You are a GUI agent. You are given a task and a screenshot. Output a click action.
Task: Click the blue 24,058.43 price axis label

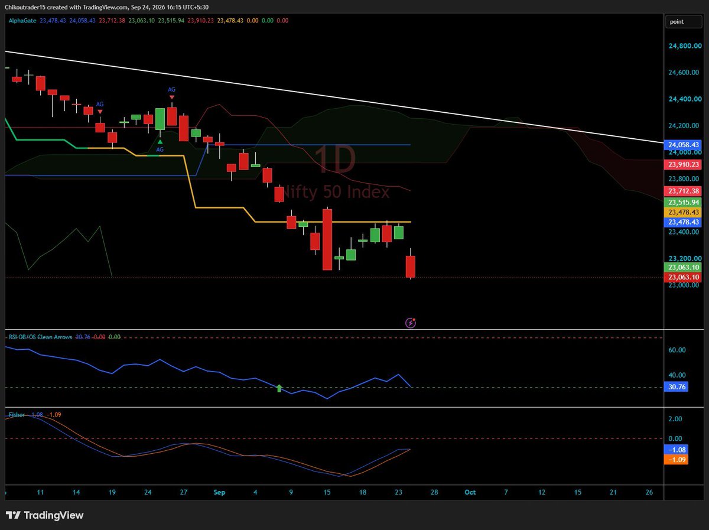point(684,145)
